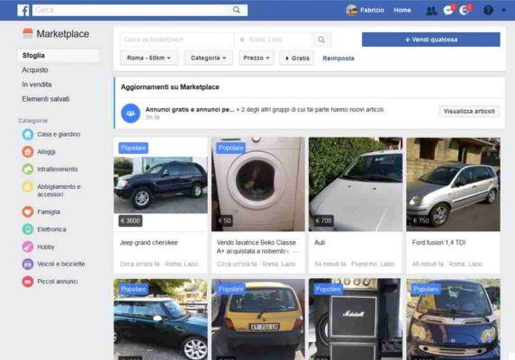515x360 pixels.
Task: Click the Facebook logo icon
Action: click(x=23, y=10)
